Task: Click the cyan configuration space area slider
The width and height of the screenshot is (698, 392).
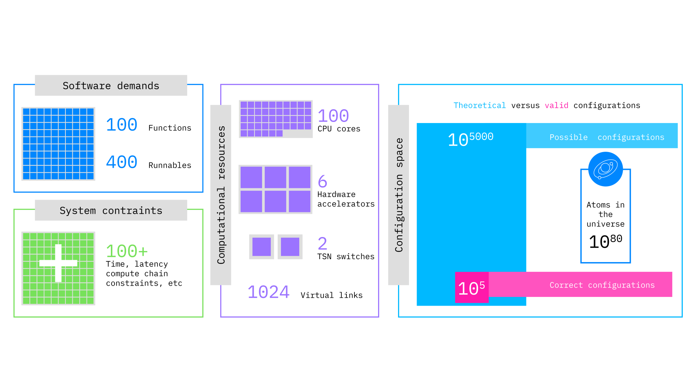Action: point(605,170)
